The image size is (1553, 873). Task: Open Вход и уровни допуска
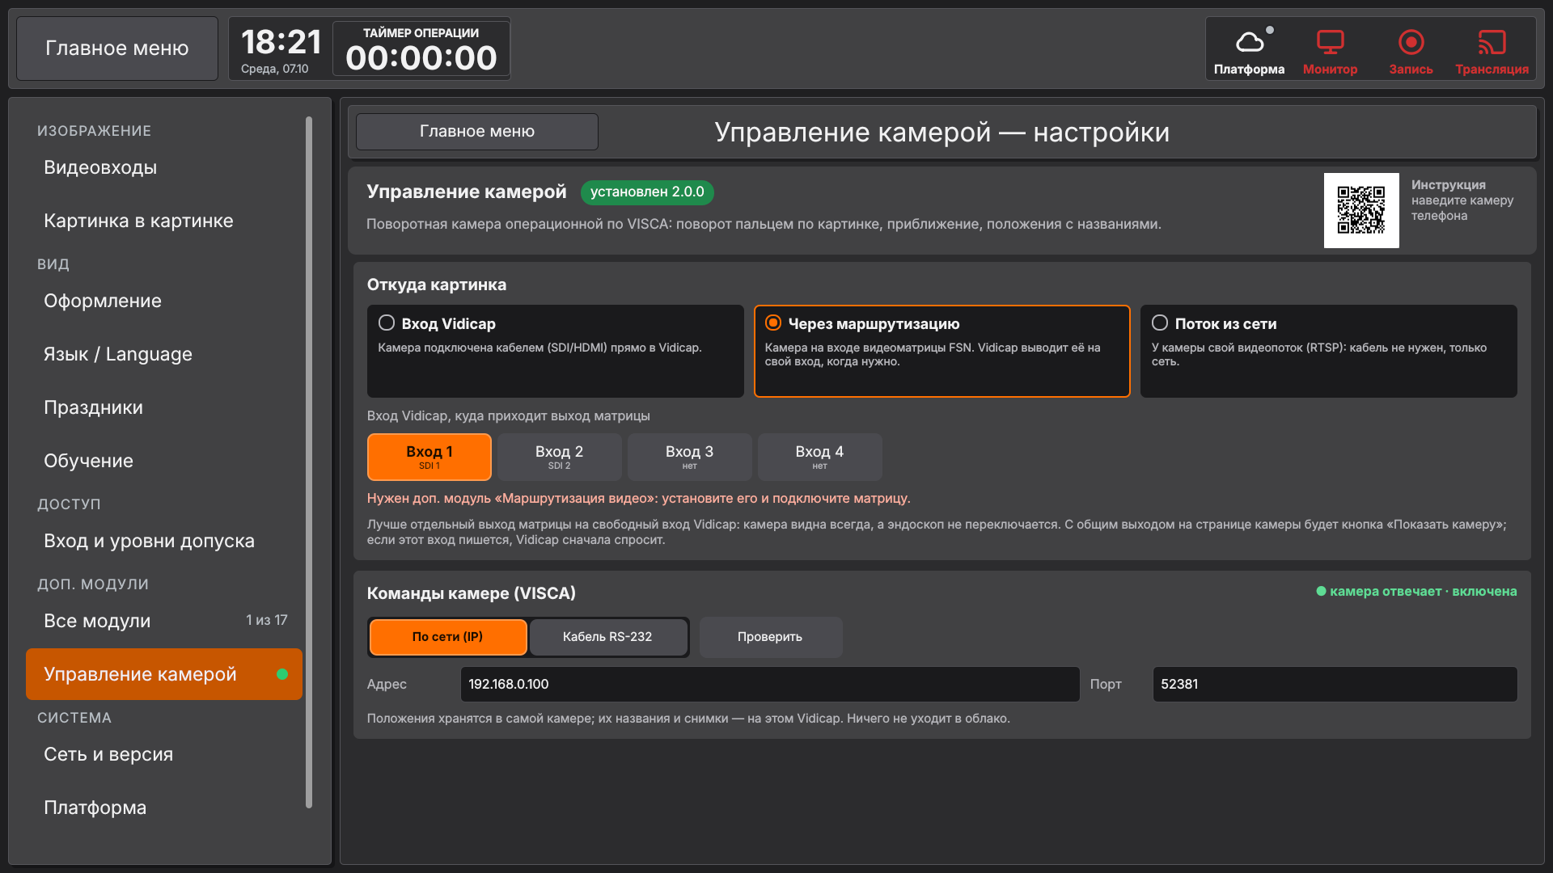(164, 541)
